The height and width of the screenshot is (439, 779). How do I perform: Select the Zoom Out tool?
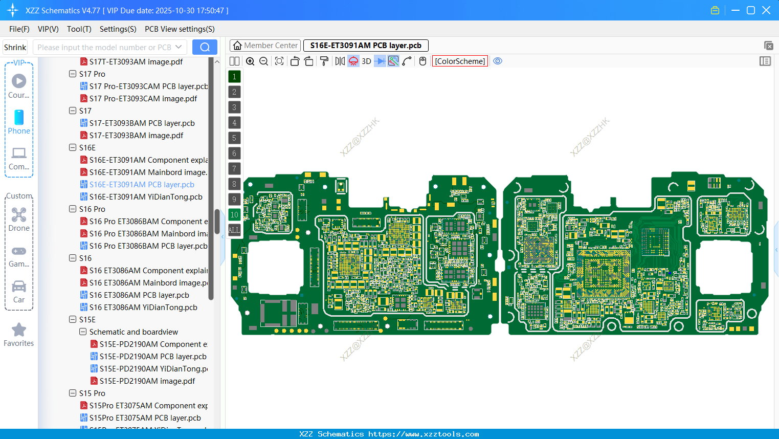[263, 61]
